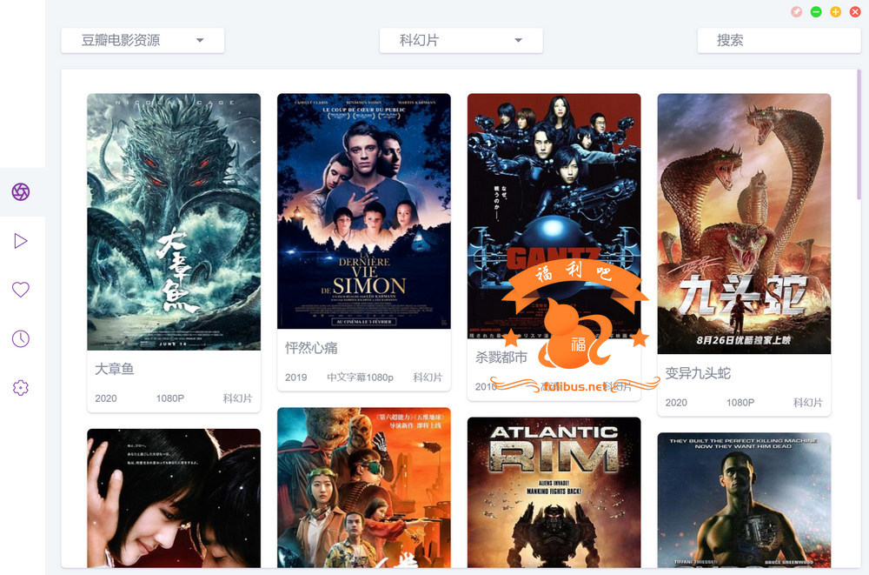Minimize window with green button
Viewport: 869px width, 575px height.
coord(816,11)
